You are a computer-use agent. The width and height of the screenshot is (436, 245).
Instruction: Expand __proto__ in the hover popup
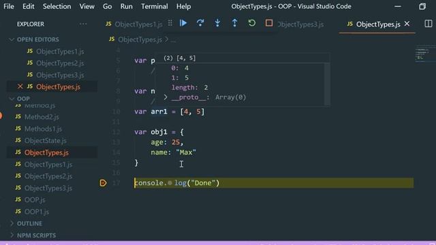click(x=166, y=97)
